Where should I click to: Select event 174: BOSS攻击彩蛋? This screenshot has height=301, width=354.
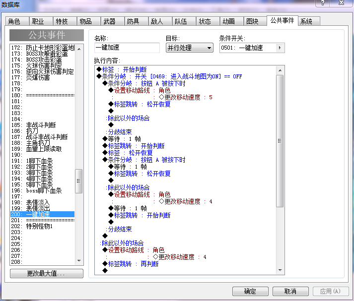(x=43, y=60)
